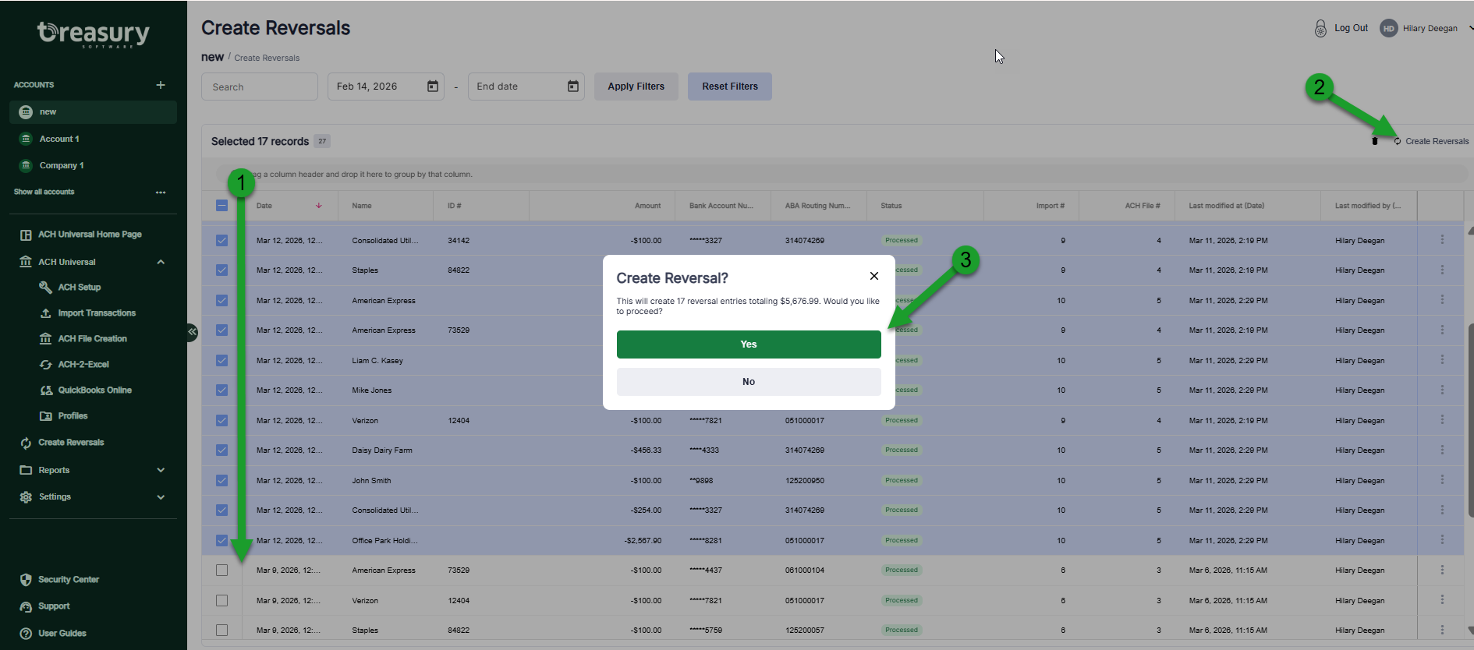Click the Security Center shield icon
This screenshot has height=650, width=1474.
coord(26,580)
